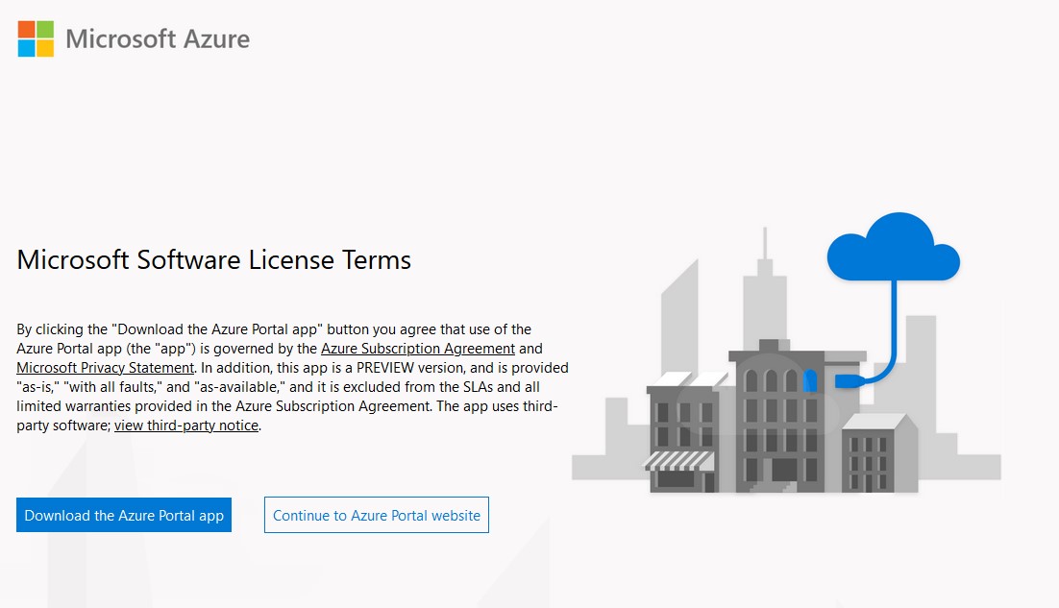Open the Microsoft Privacy Statement link
This screenshot has height=608, width=1059.
coord(106,368)
